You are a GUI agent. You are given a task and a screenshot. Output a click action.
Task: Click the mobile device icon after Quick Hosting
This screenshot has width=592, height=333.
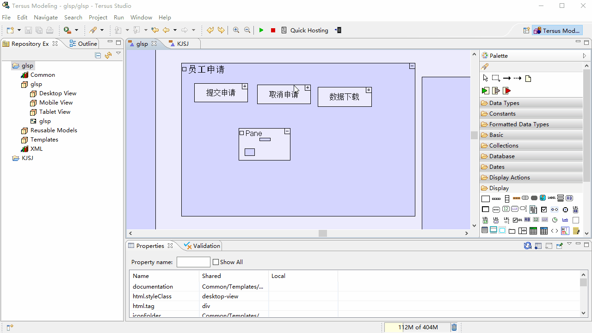tap(339, 30)
